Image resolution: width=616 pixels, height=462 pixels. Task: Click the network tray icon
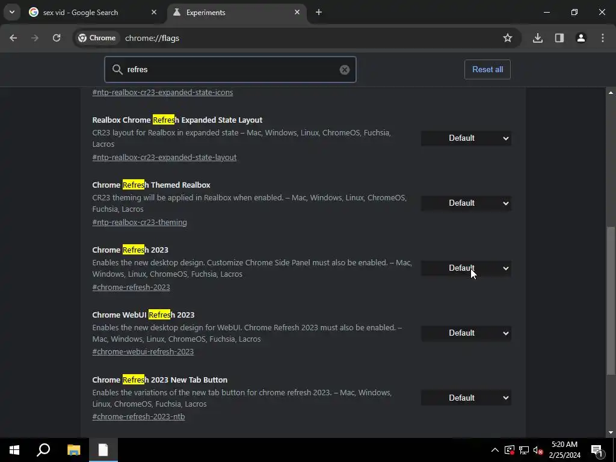point(524,450)
